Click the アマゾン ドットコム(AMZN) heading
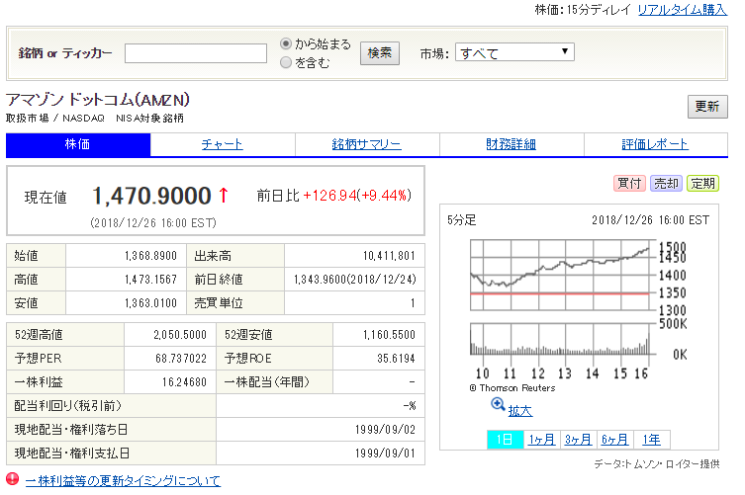This screenshot has width=745, height=495. 98,100
